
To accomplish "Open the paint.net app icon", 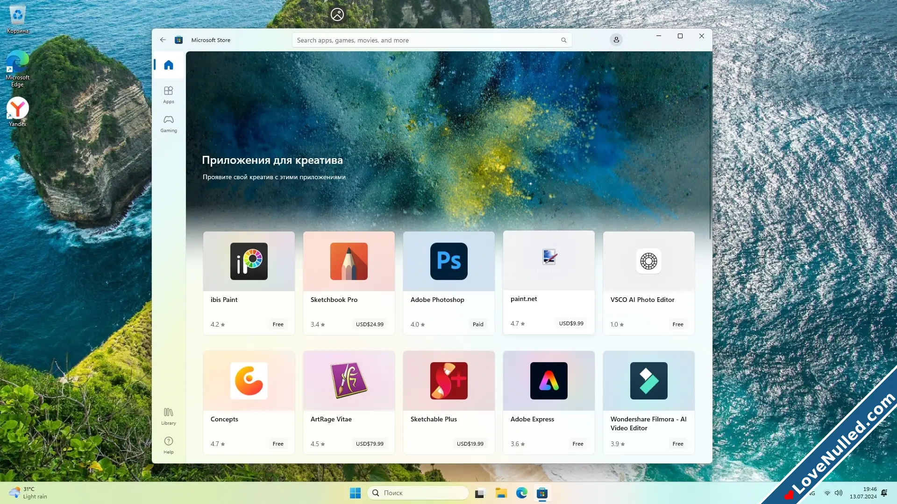I will click(x=549, y=257).
